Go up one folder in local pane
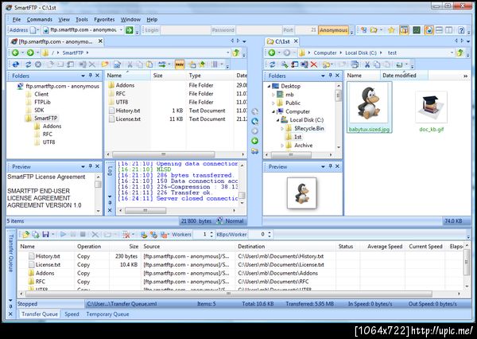The width and height of the screenshot is (477, 339). [460, 53]
